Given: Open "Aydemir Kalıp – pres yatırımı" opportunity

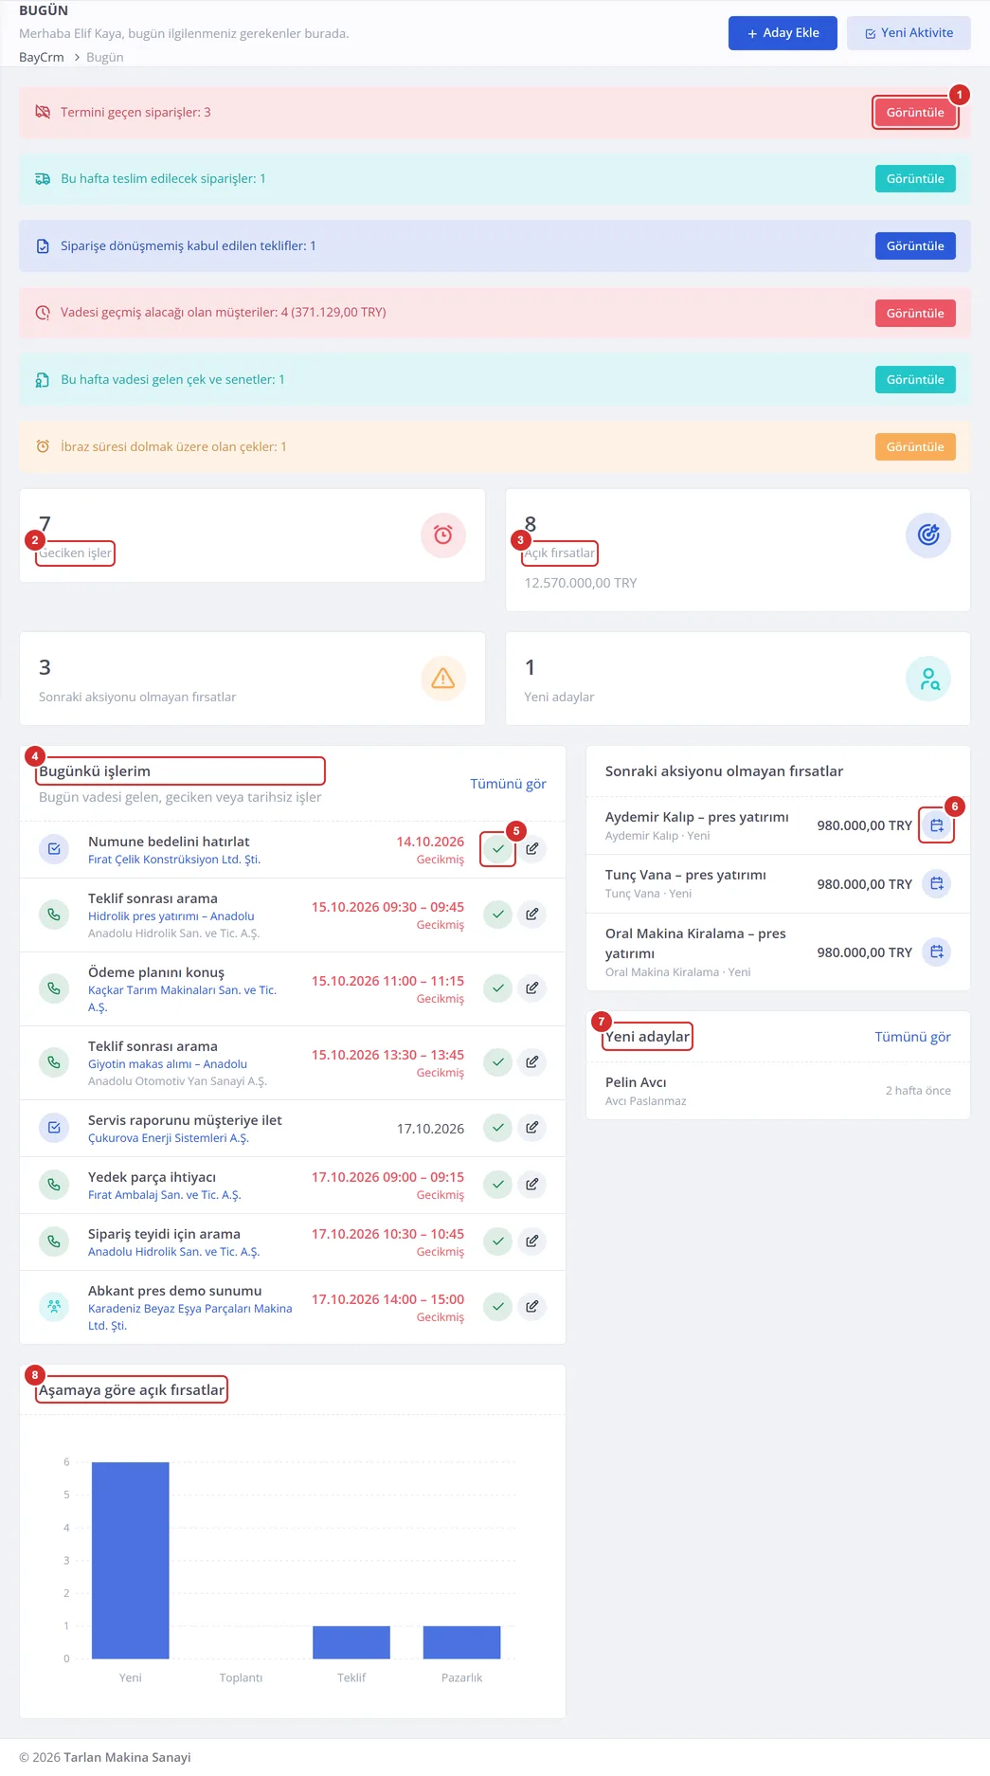Looking at the screenshot, I should [697, 817].
